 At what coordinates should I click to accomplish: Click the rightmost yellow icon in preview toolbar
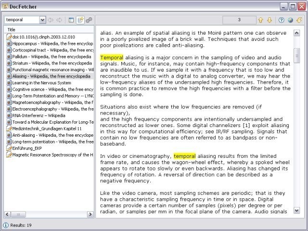coord(299,20)
